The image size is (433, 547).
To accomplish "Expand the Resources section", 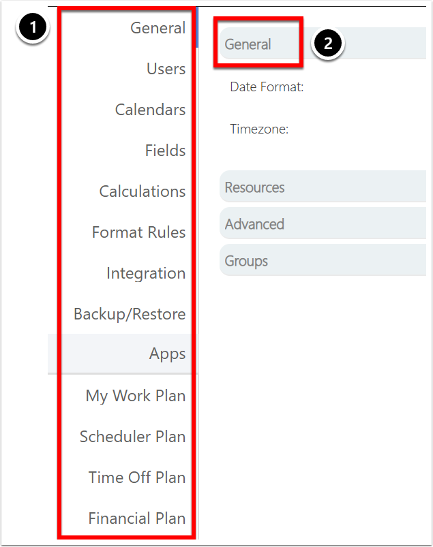I will point(323,187).
